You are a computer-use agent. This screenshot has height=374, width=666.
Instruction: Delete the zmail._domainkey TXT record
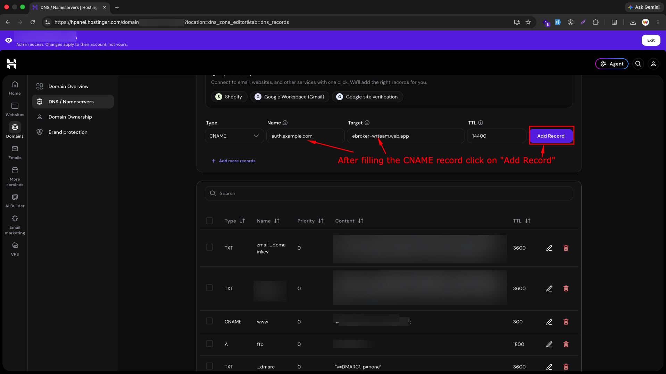click(566, 248)
